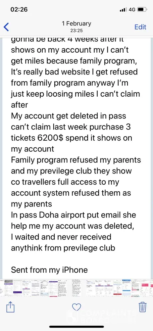Tap the back chevron to return to album

pos(6,27)
